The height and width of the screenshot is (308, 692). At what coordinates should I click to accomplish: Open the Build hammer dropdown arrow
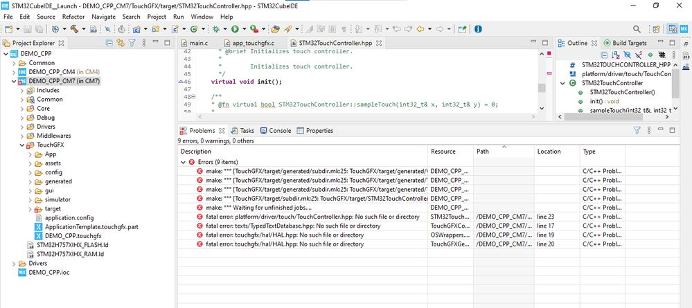pos(84,29)
